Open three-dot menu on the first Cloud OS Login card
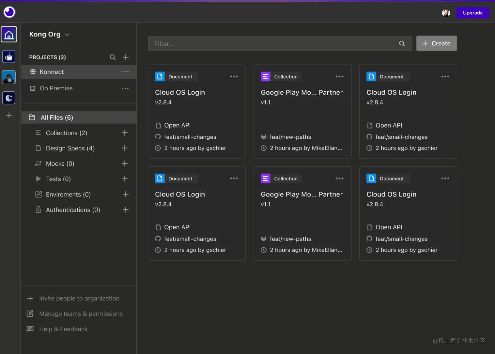The height and width of the screenshot is (354, 495). tap(234, 77)
